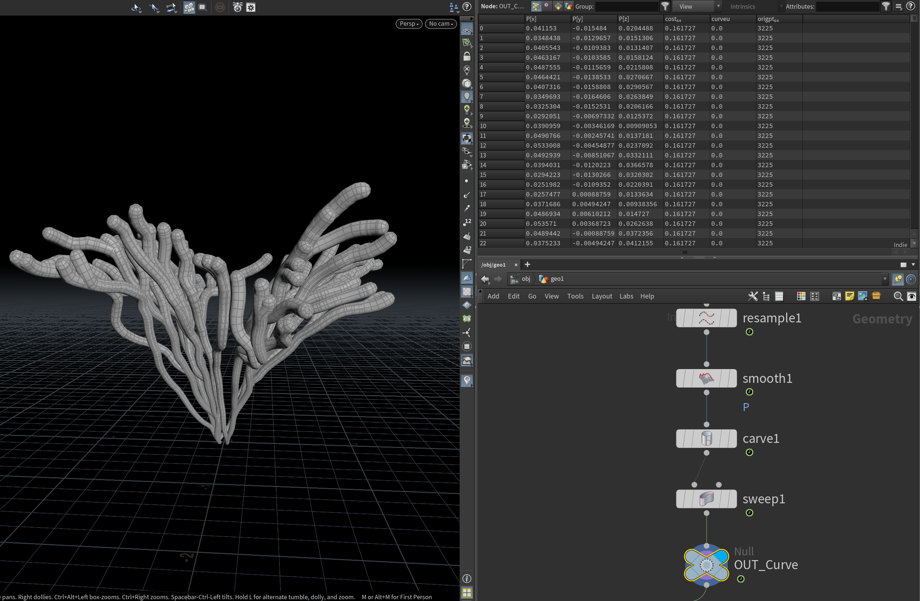Click the follow selection target icon
Screen dimensions: 920x601
coord(911,279)
